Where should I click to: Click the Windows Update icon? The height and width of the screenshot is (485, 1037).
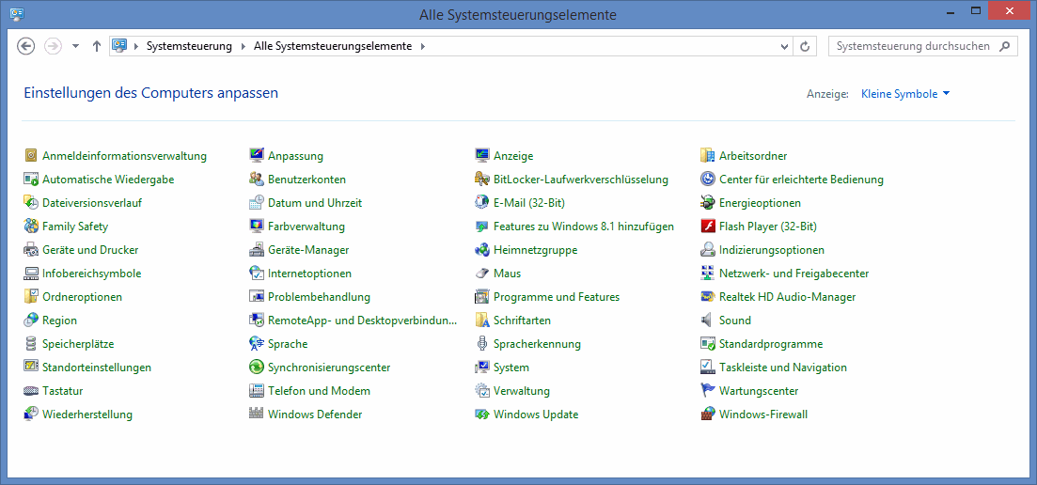tap(482, 415)
